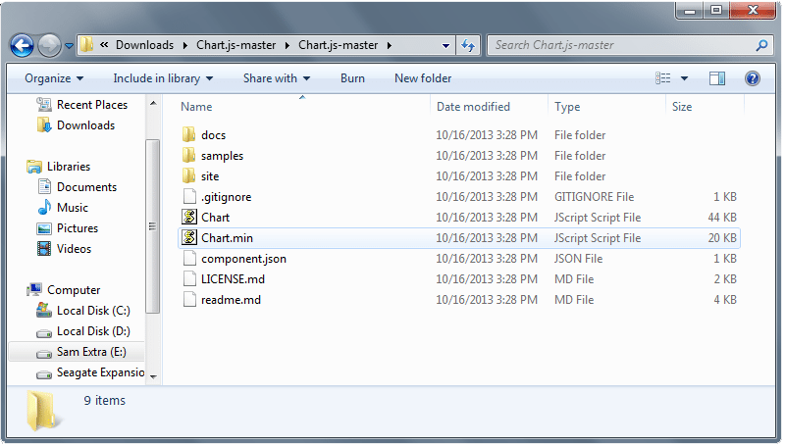
Task: Click navigation pane scroll down arrow
Action: [153, 377]
